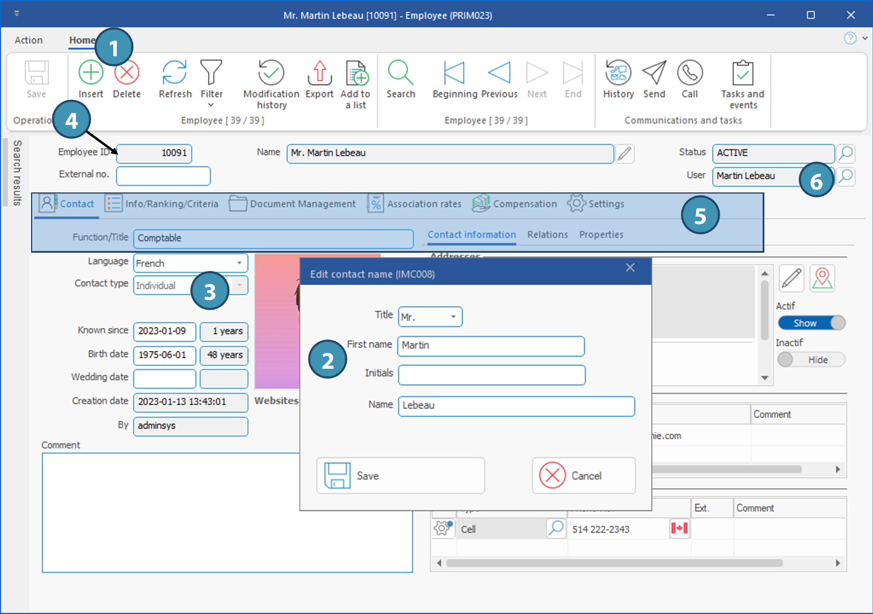This screenshot has height=614, width=873.
Task: Click the phone list horizontal scrollbar
Action: coord(614,563)
